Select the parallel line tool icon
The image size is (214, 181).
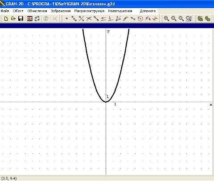[103, 19]
